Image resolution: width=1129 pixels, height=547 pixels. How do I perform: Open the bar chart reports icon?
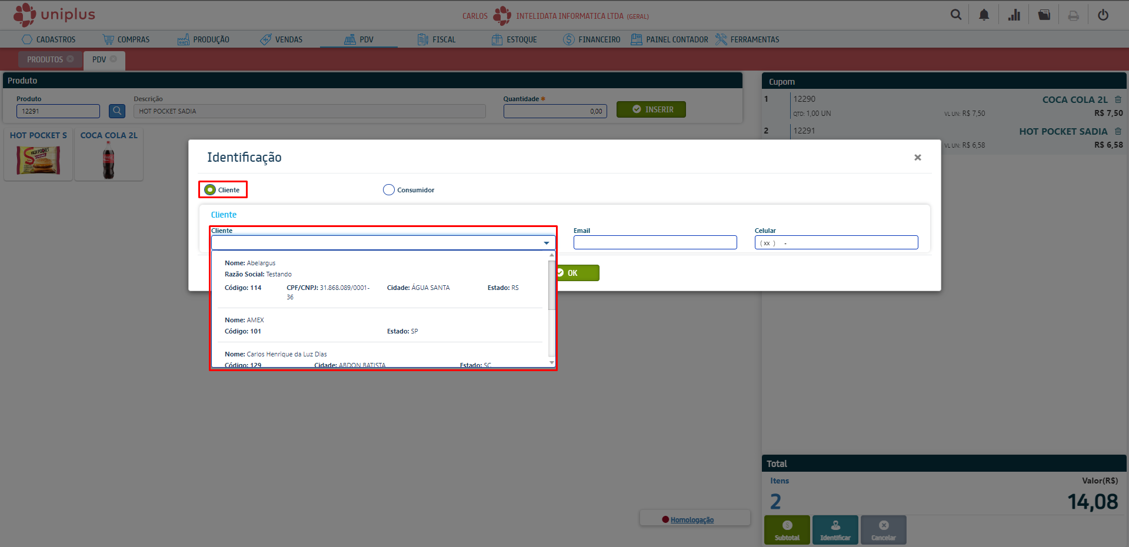[x=1014, y=15]
